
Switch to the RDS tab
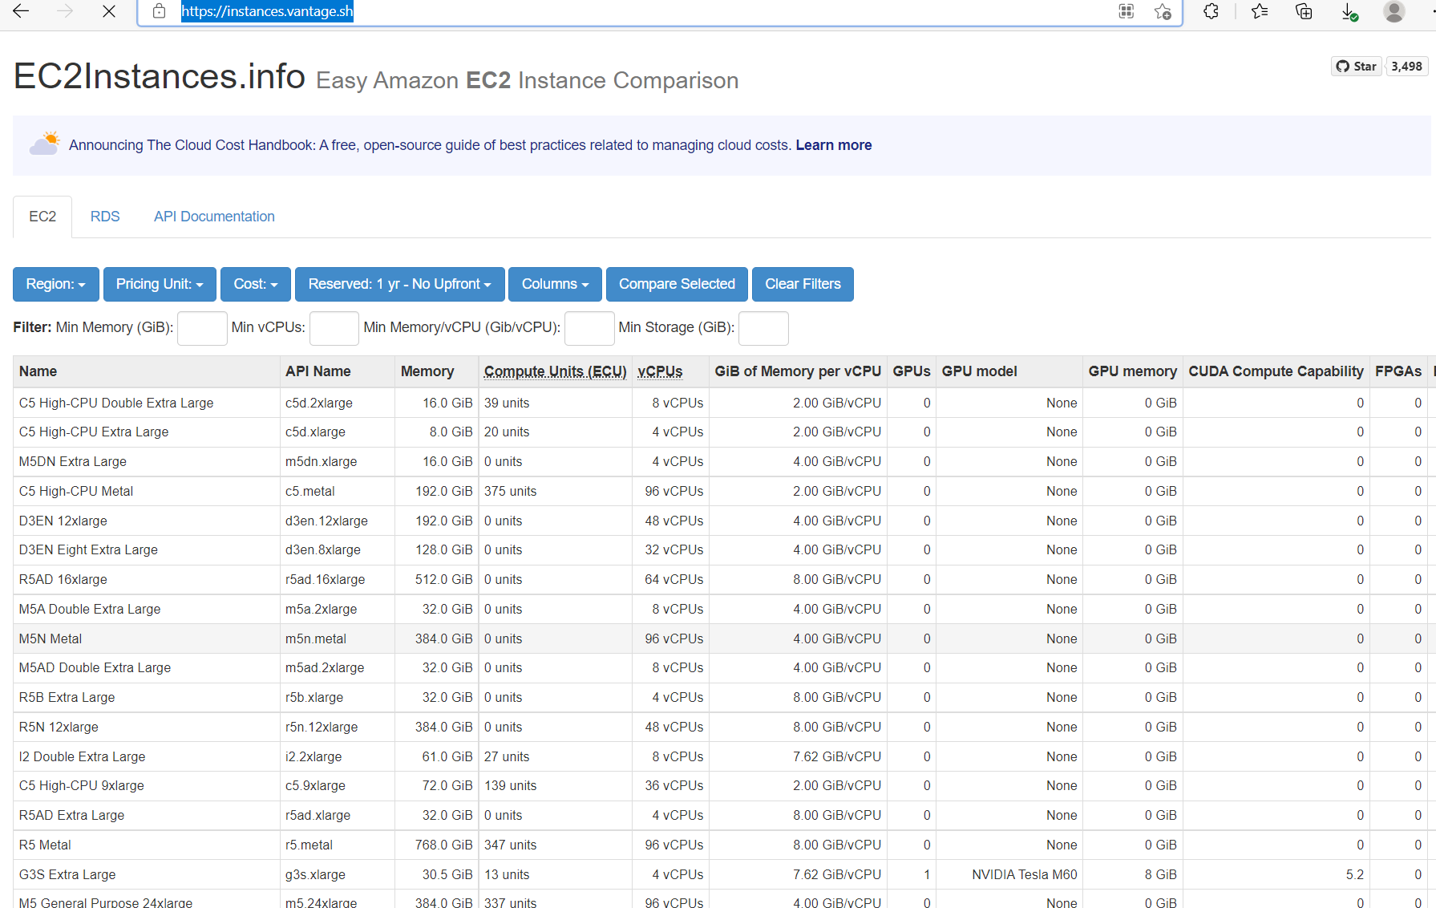[x=105, y=217]
